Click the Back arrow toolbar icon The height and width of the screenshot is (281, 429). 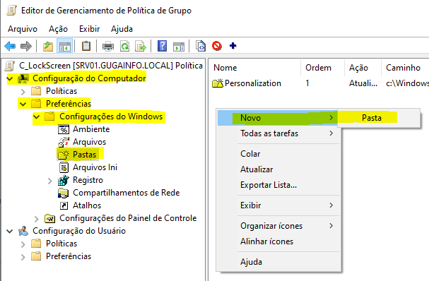[10, 46]
